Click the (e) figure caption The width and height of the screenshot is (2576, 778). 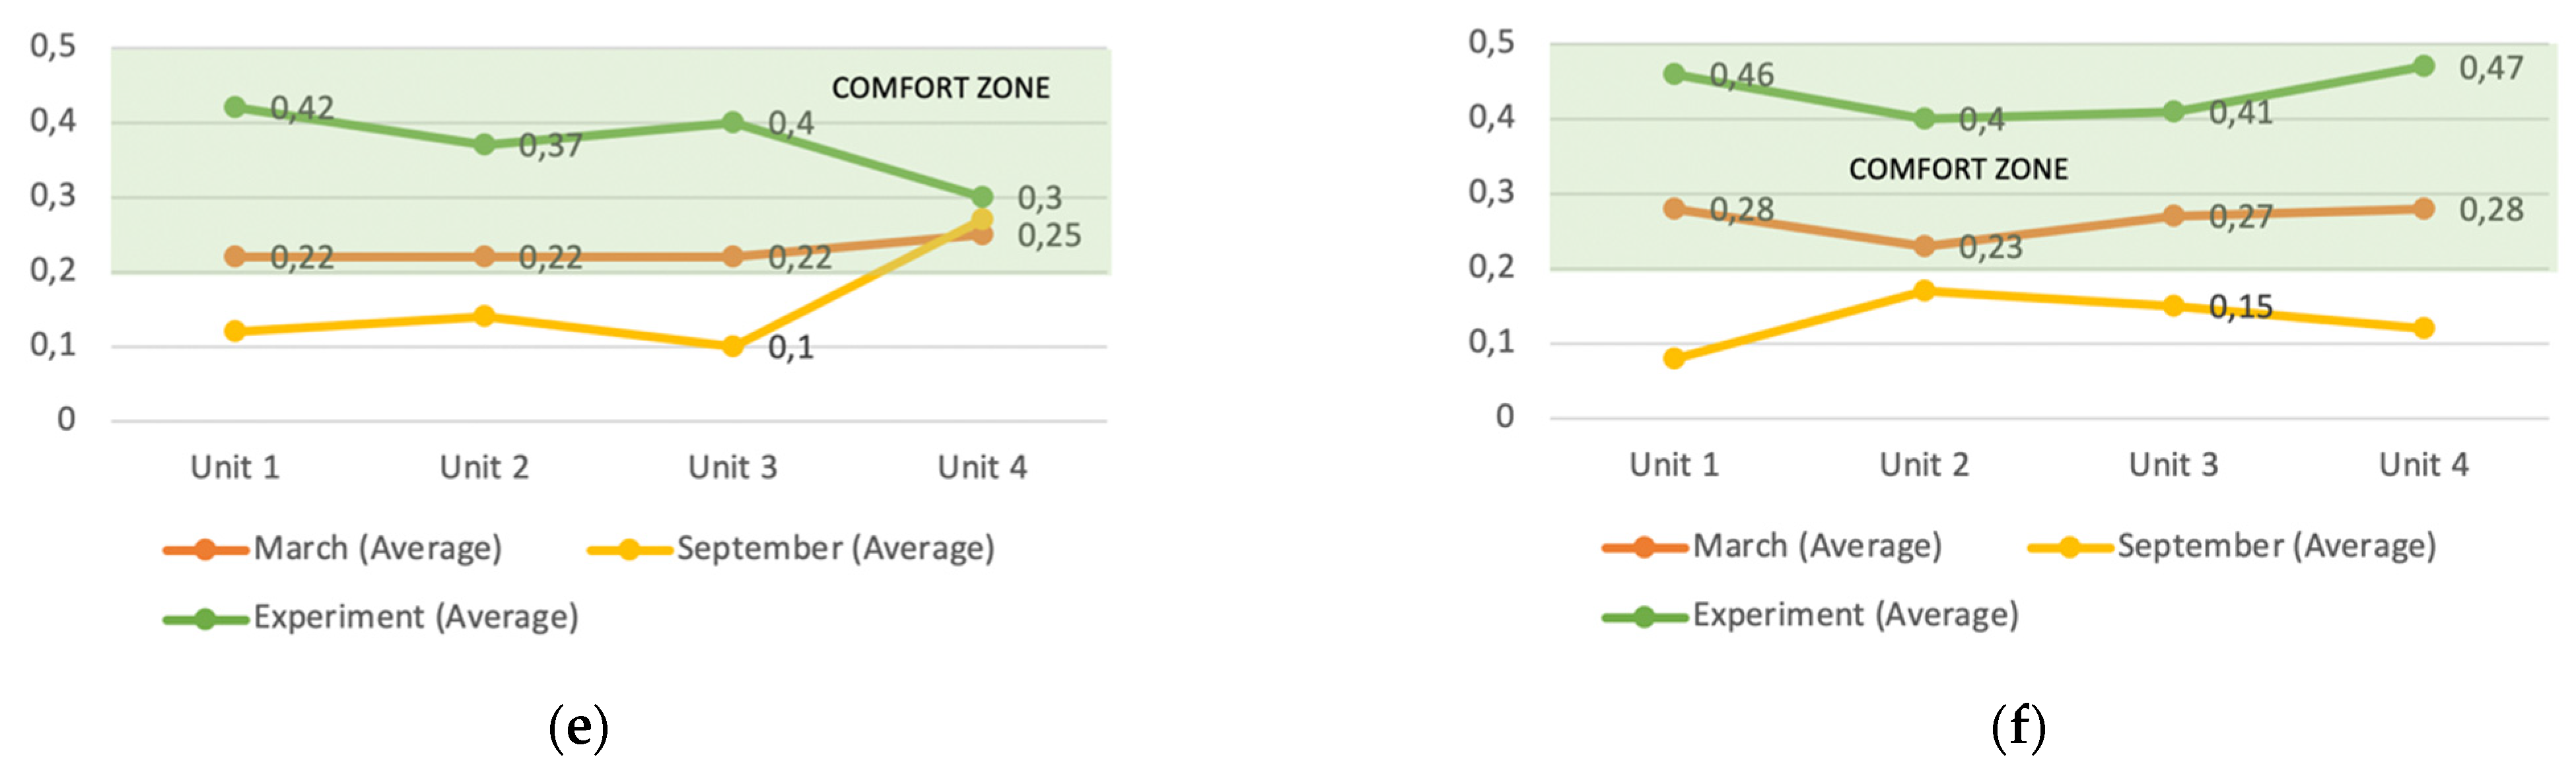[x=578, y=727]
